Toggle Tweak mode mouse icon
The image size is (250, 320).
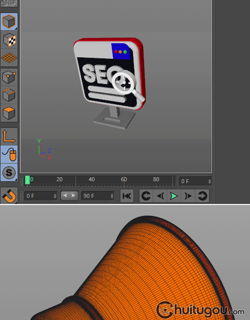coord(9,154)
